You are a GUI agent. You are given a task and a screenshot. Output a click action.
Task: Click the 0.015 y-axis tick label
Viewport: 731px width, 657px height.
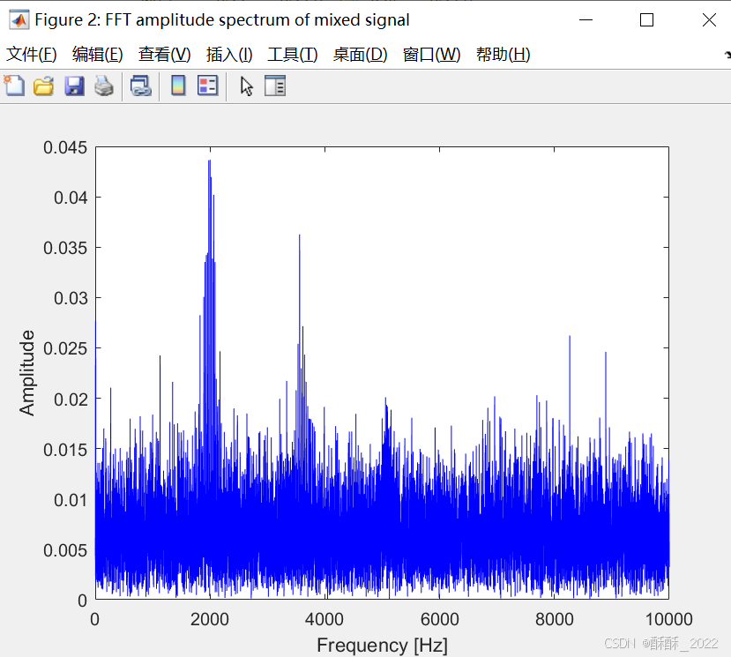65,450
